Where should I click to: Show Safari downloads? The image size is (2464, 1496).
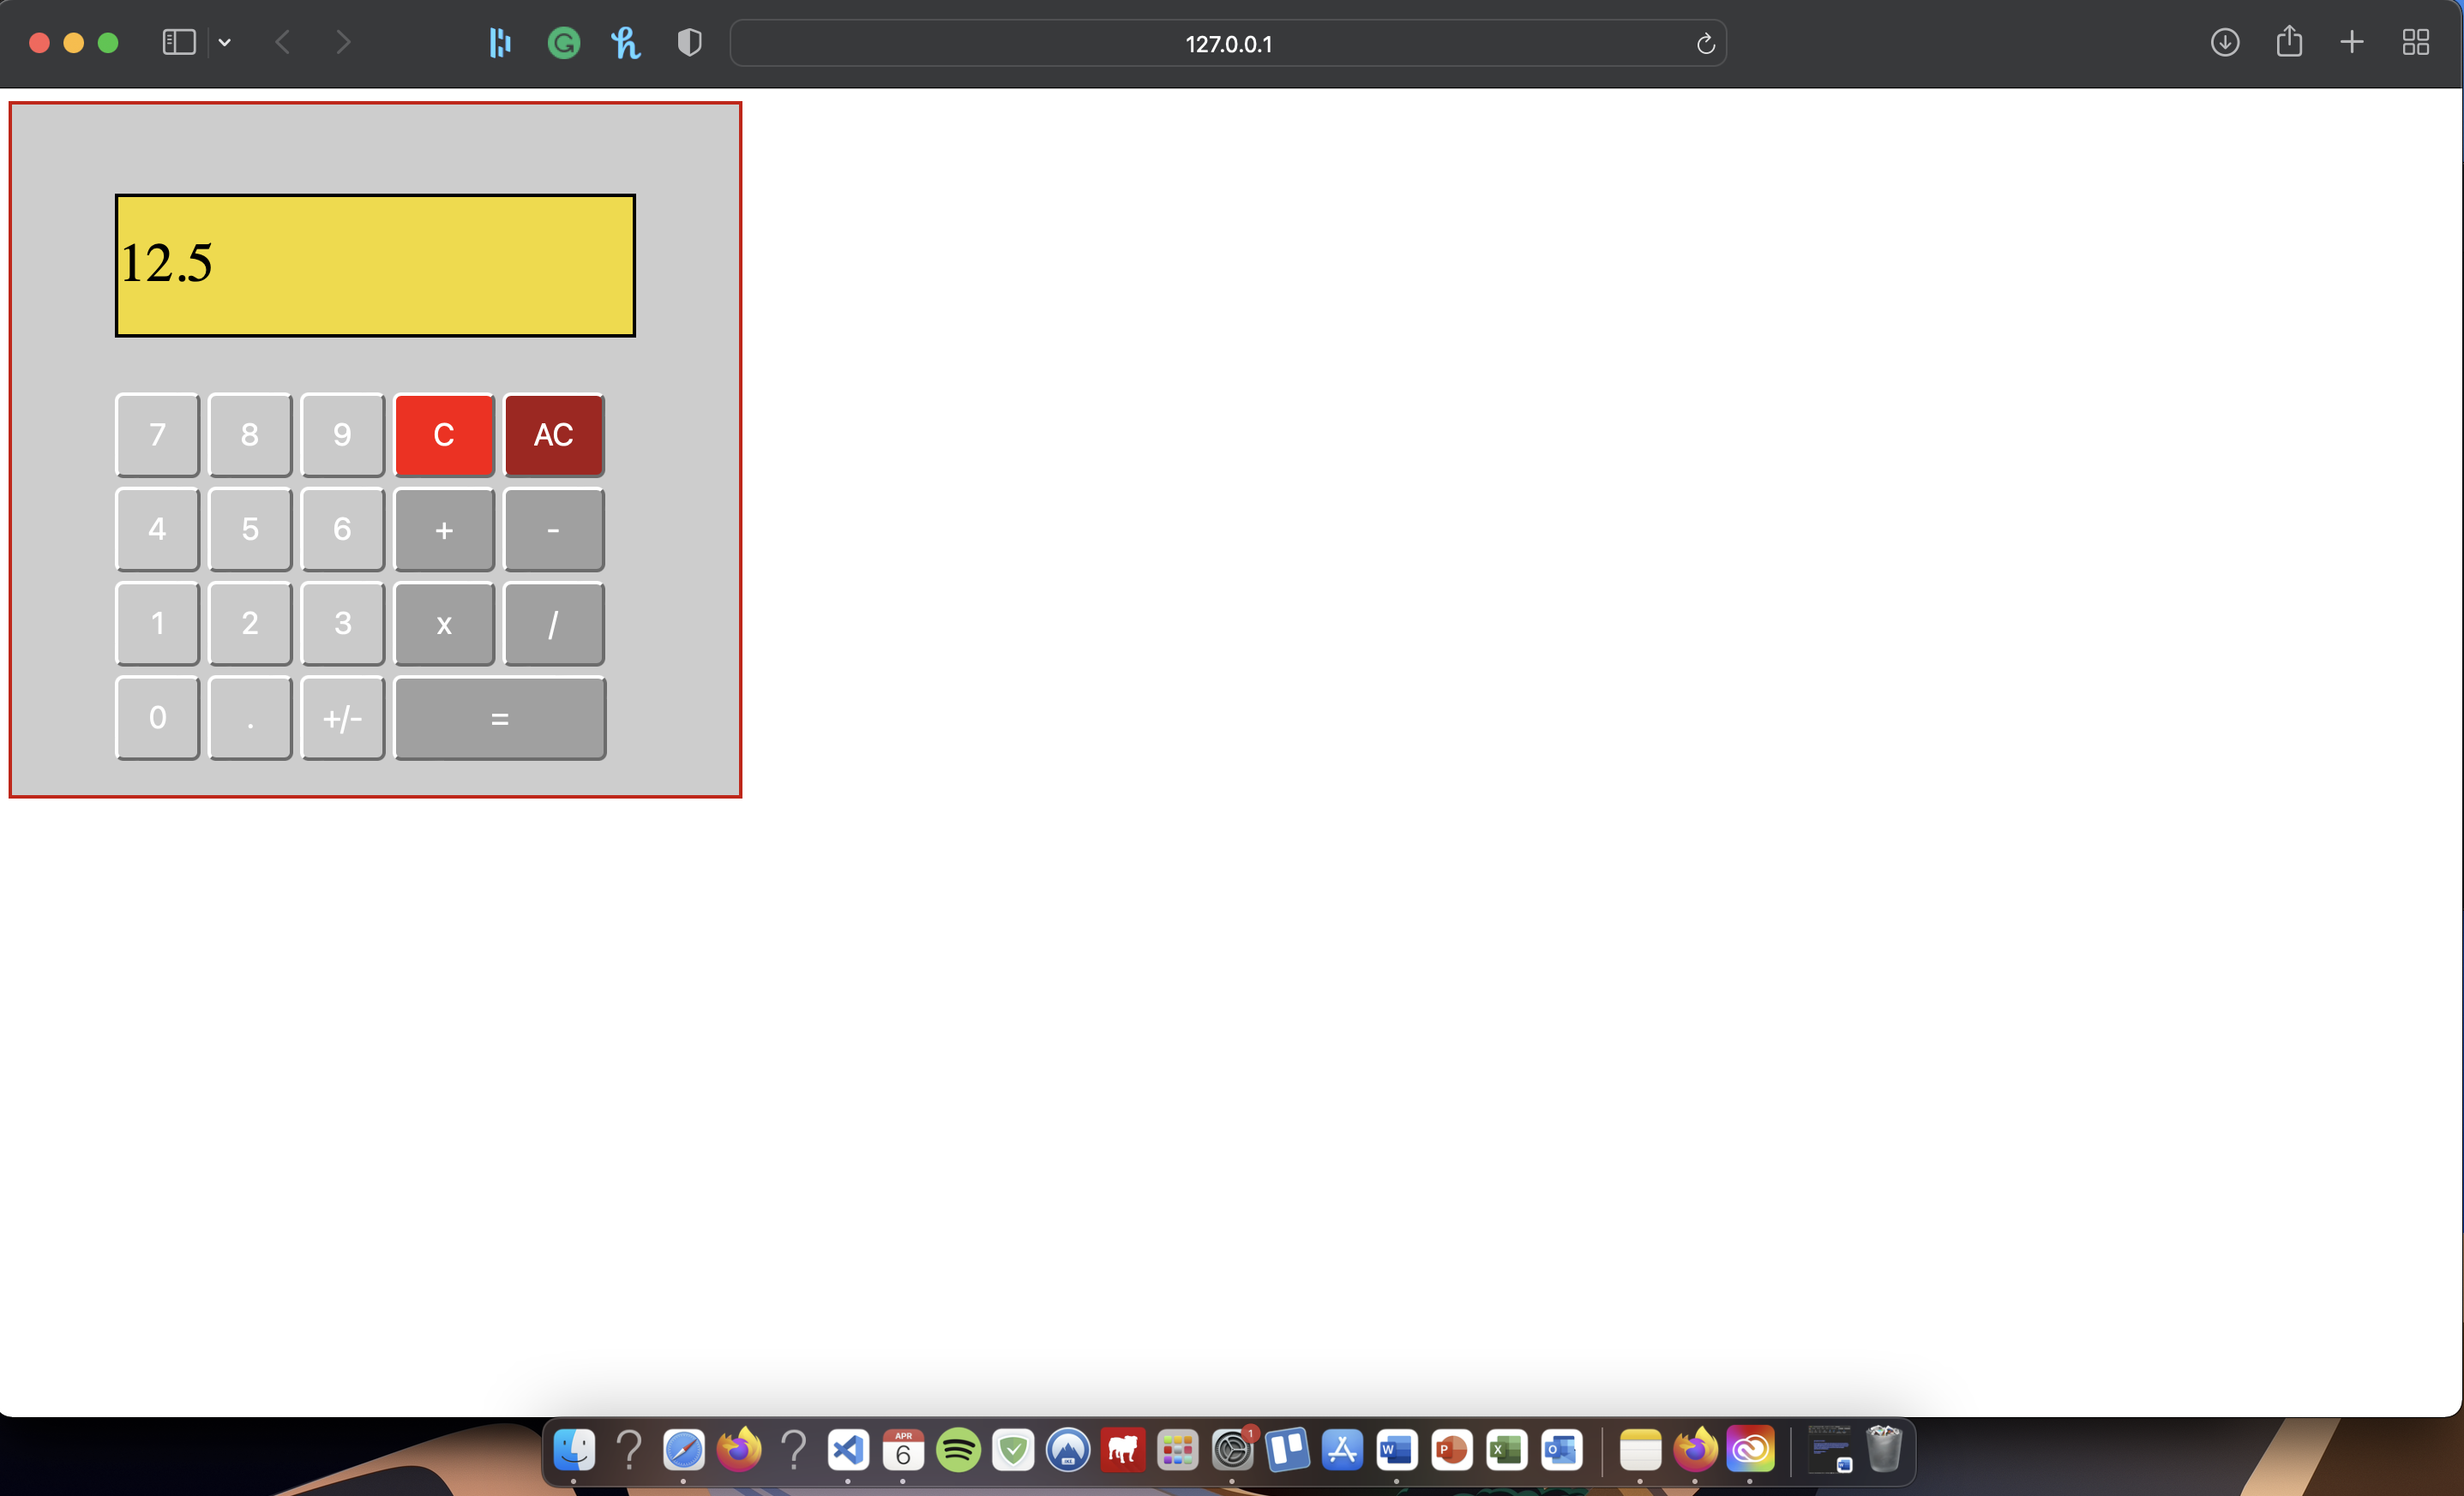tap(2224, 43)
